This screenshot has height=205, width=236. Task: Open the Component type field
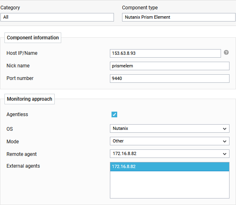[179, 17]
